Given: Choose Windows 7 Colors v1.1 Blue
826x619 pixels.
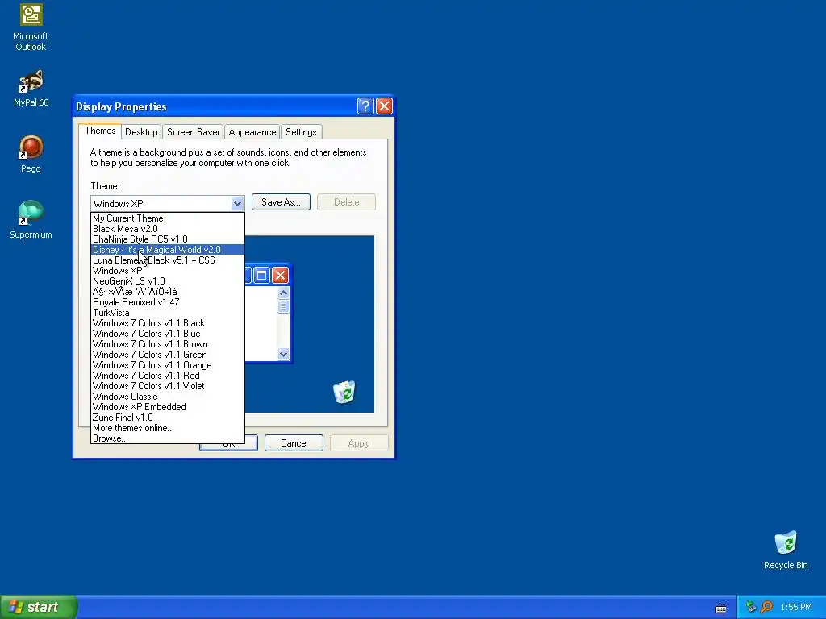Looking at the screenshot, I should click(168, 334).
